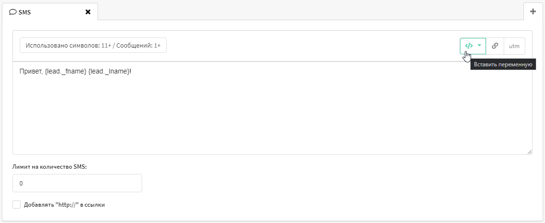This screenshot has height=223, width=545.
Task: Click the 'Вставить переменную' tooltip
Action: point(503,65)
